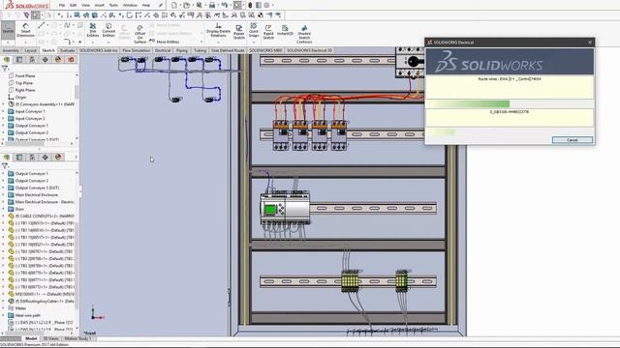
Task: Expand the Input Conveyor 2 folder
Action: (3, 118)
